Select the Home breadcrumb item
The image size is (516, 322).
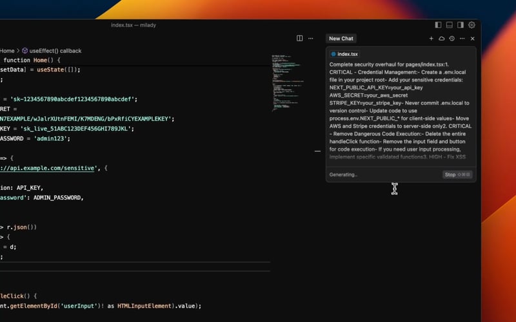(7, 51)
